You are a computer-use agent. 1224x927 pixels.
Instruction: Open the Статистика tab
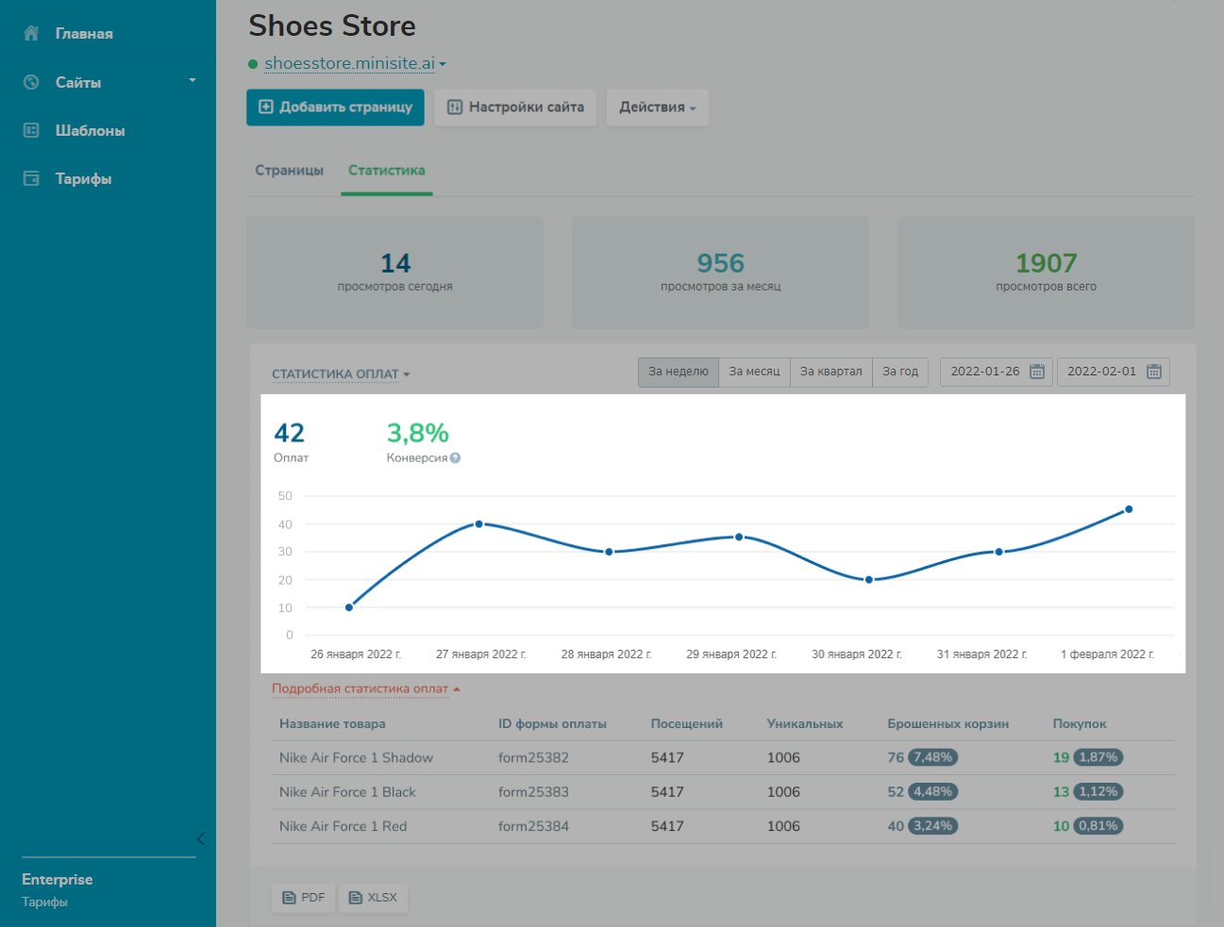[x=386, y=171]
